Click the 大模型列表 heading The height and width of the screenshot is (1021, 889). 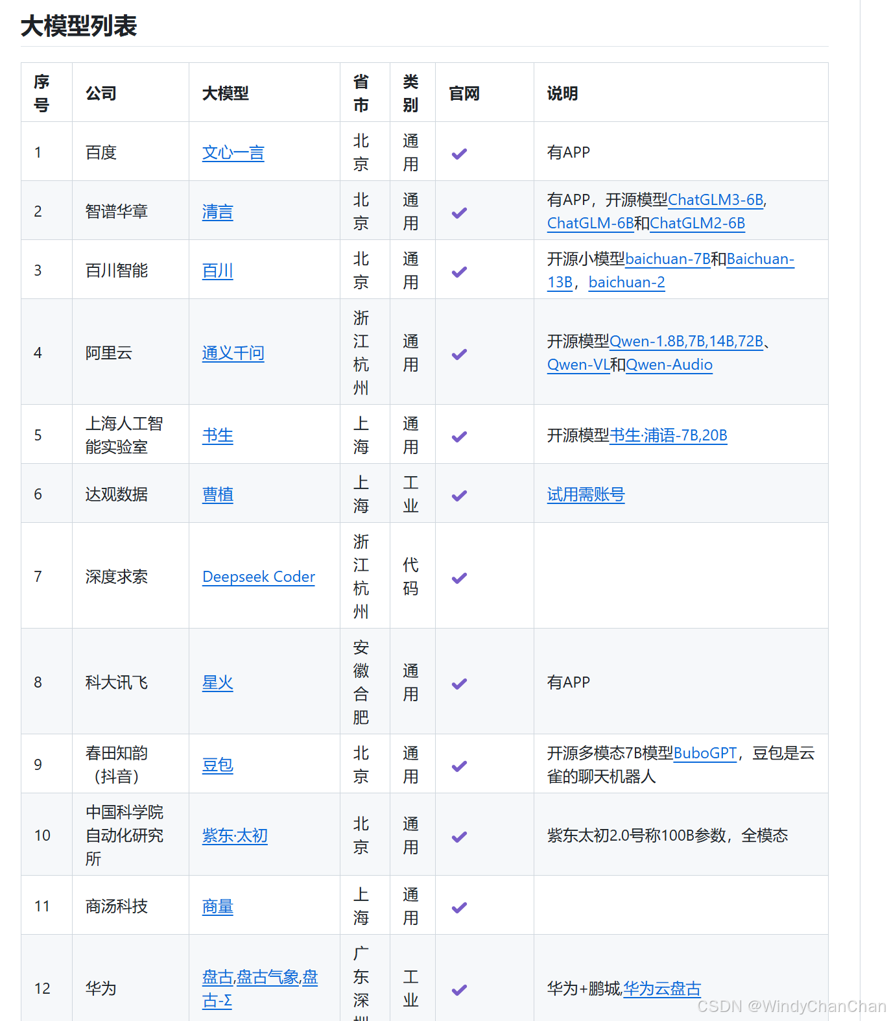coord(79,26)
